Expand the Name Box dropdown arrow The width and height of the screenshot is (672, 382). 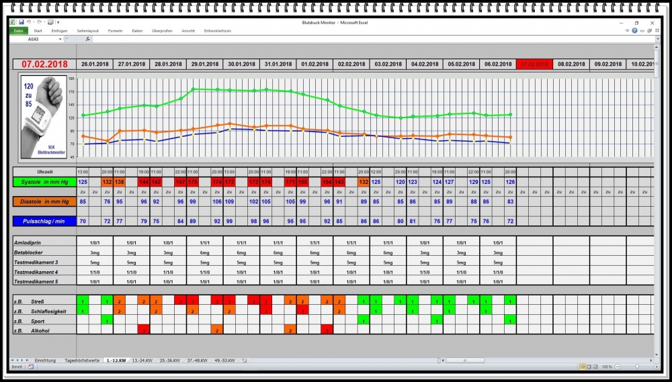point(60,39)
